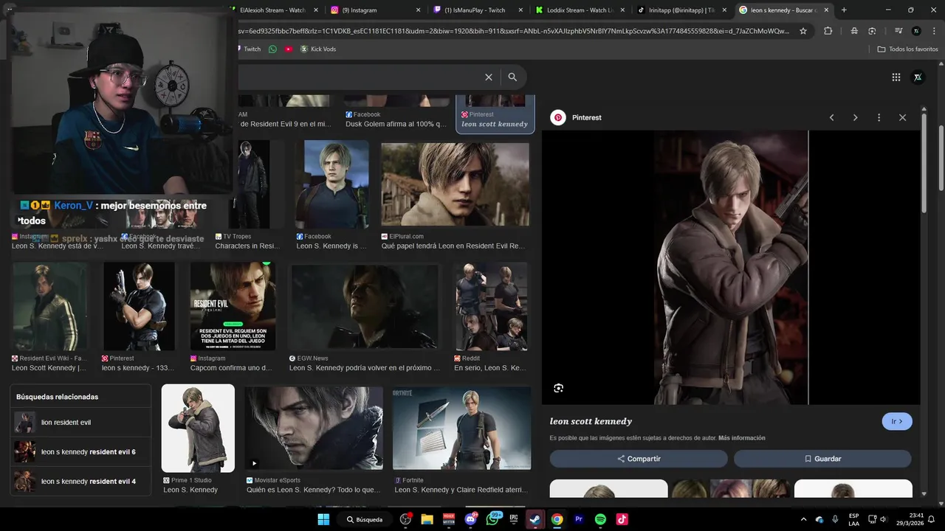The height and width of the screenshot is (531, 945).
Task: Open Windows notification bell
Action: tap(931, 519)
